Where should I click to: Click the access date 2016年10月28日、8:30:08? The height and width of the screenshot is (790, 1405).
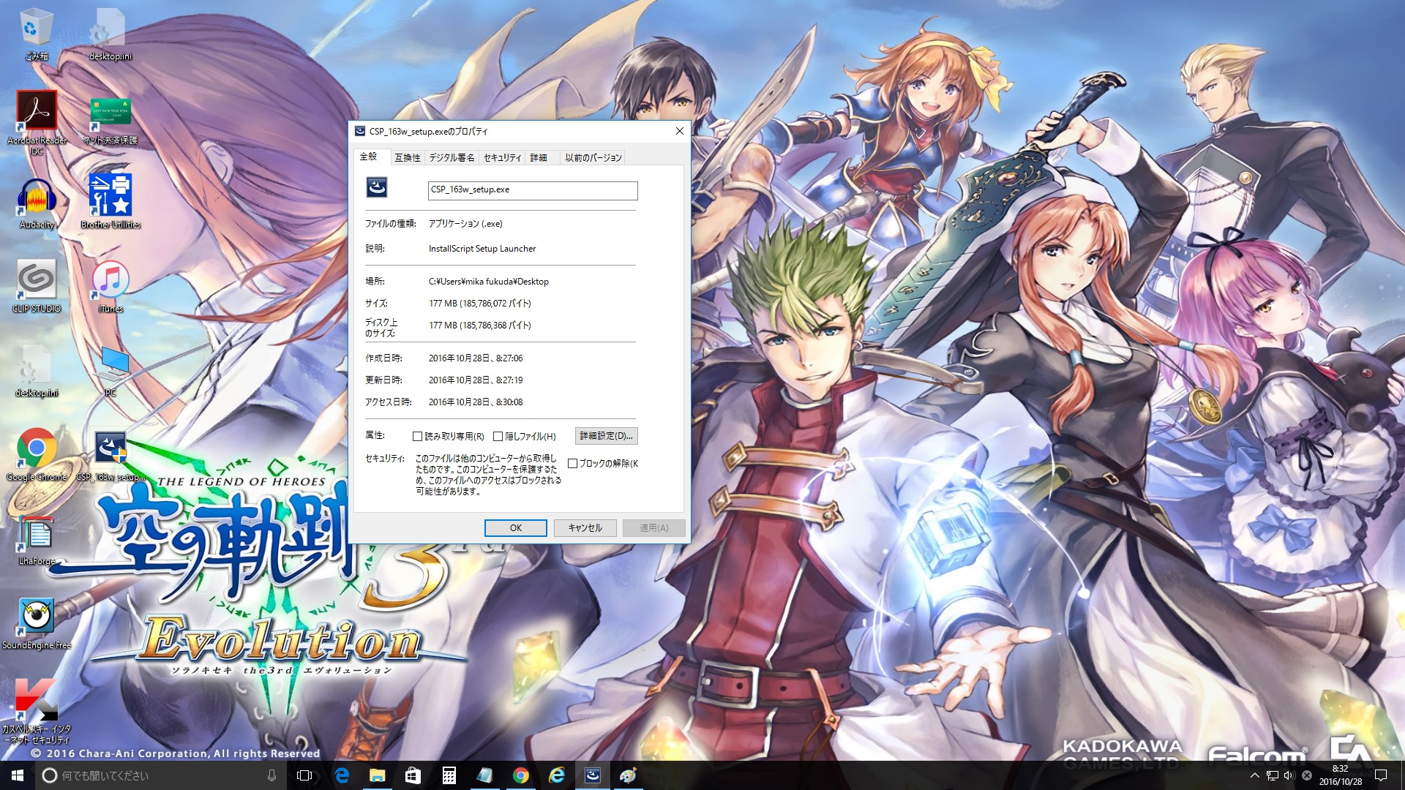coord(476,402)
